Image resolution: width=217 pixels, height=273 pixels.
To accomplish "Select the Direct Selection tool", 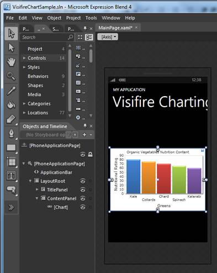I will [x=11, y=48].
